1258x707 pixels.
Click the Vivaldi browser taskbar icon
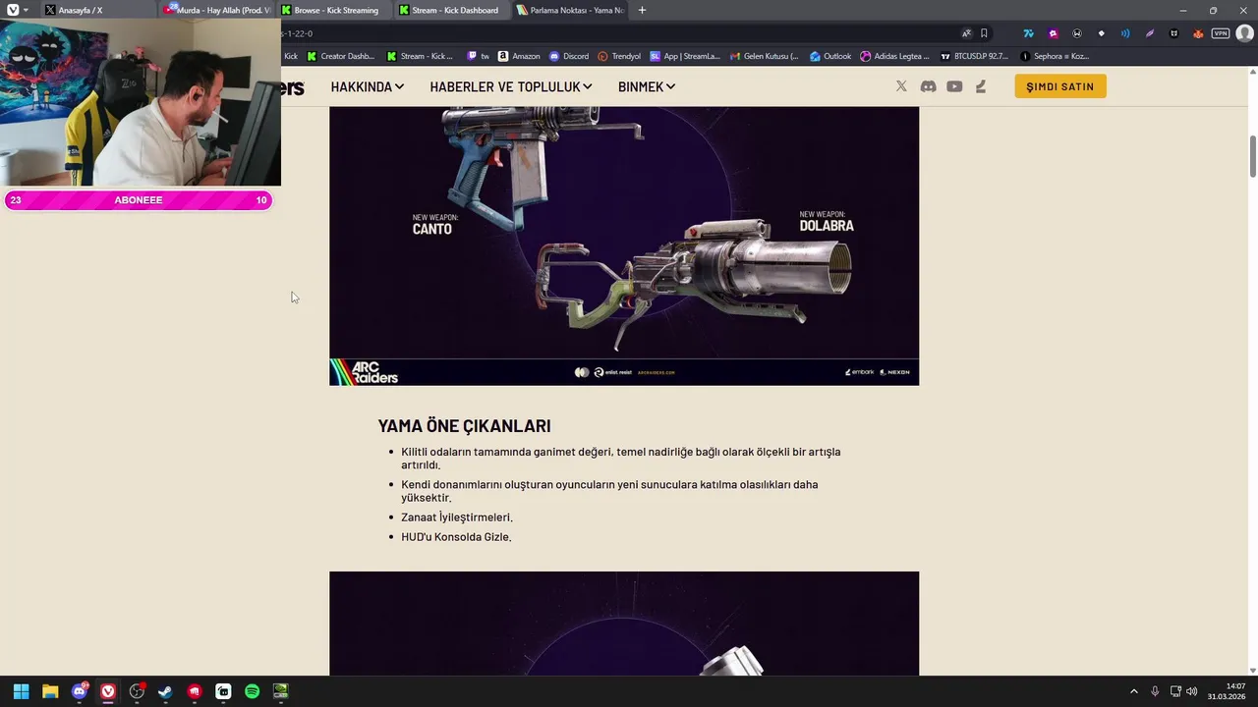pos(108,691)
